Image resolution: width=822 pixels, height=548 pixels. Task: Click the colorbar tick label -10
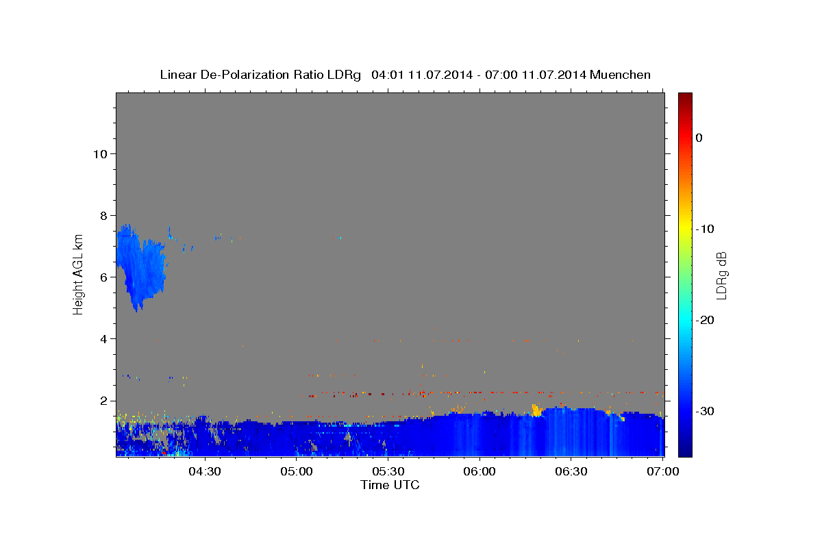coord(706,229)
